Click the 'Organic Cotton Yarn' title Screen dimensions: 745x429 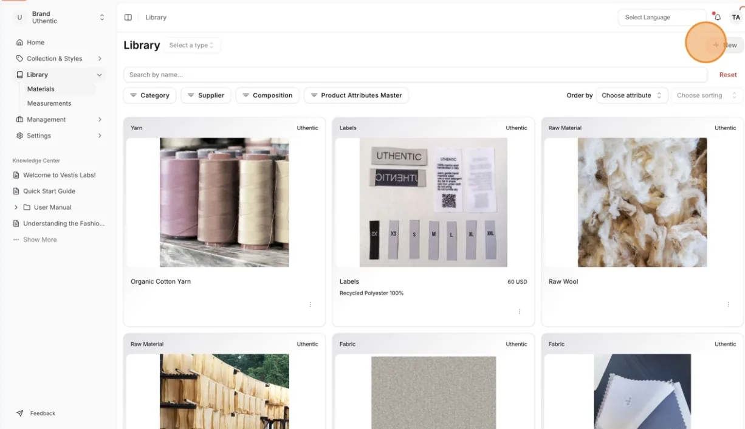click(x=160, y=281)
